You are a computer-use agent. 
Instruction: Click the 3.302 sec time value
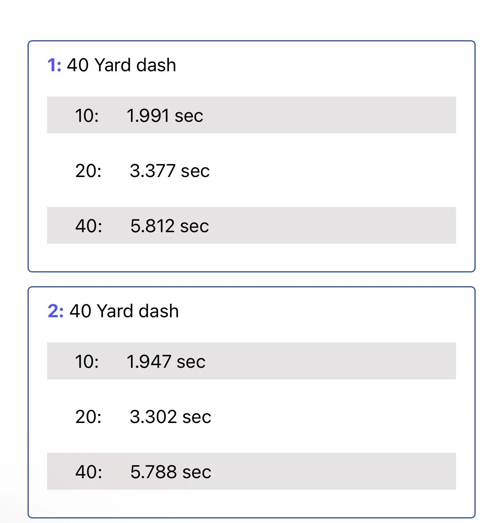(170, 417)
